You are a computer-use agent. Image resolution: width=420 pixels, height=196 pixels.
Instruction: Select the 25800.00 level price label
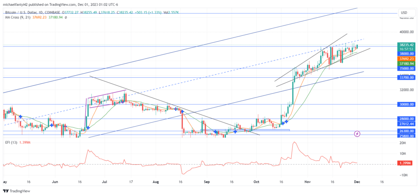coord(406,136)
